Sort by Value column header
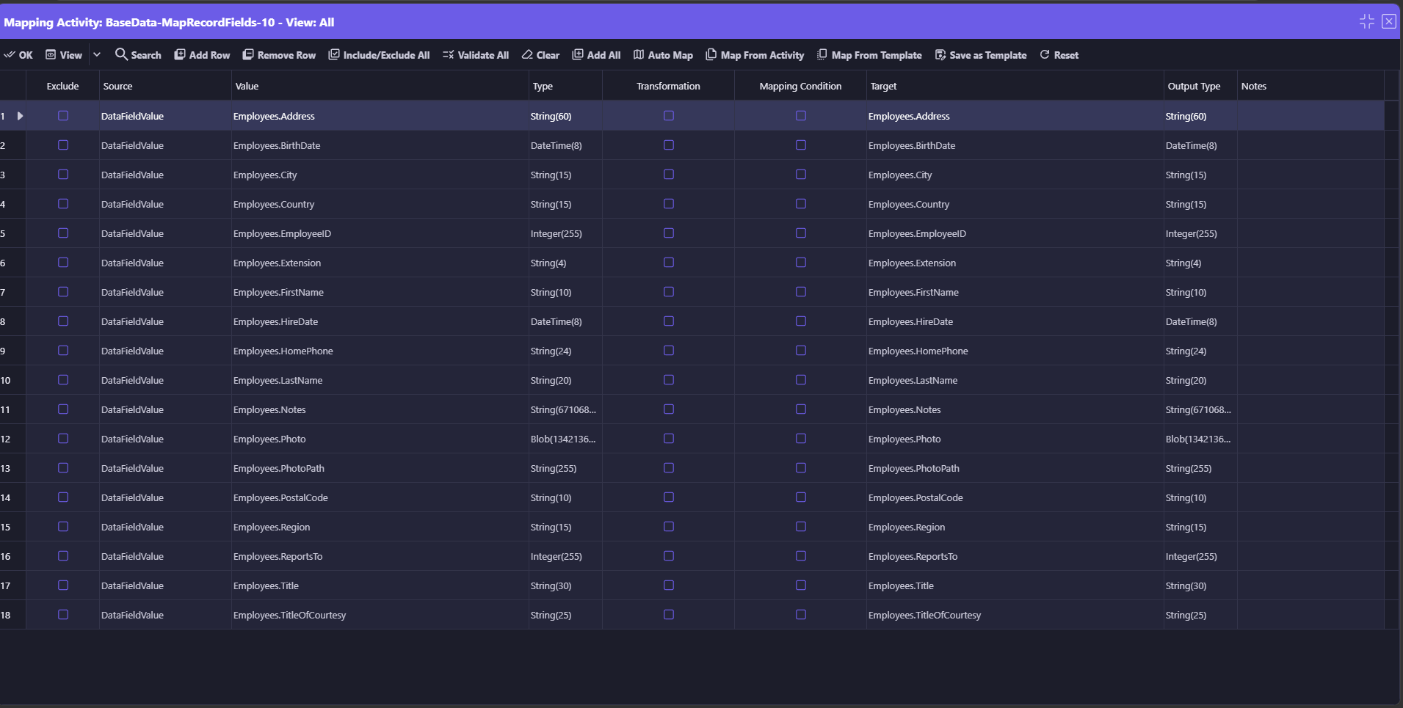Viewport: 1403px width, 708px height. tap(380, 86)
